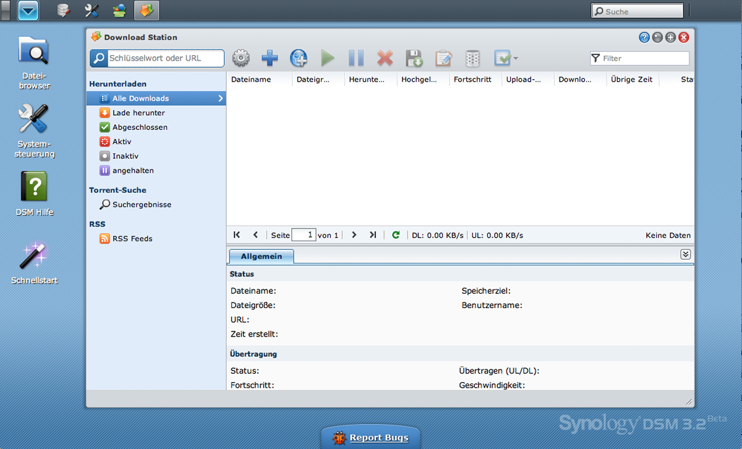
Task: Click the Suche search field
Action: click(x=638, y=11)
